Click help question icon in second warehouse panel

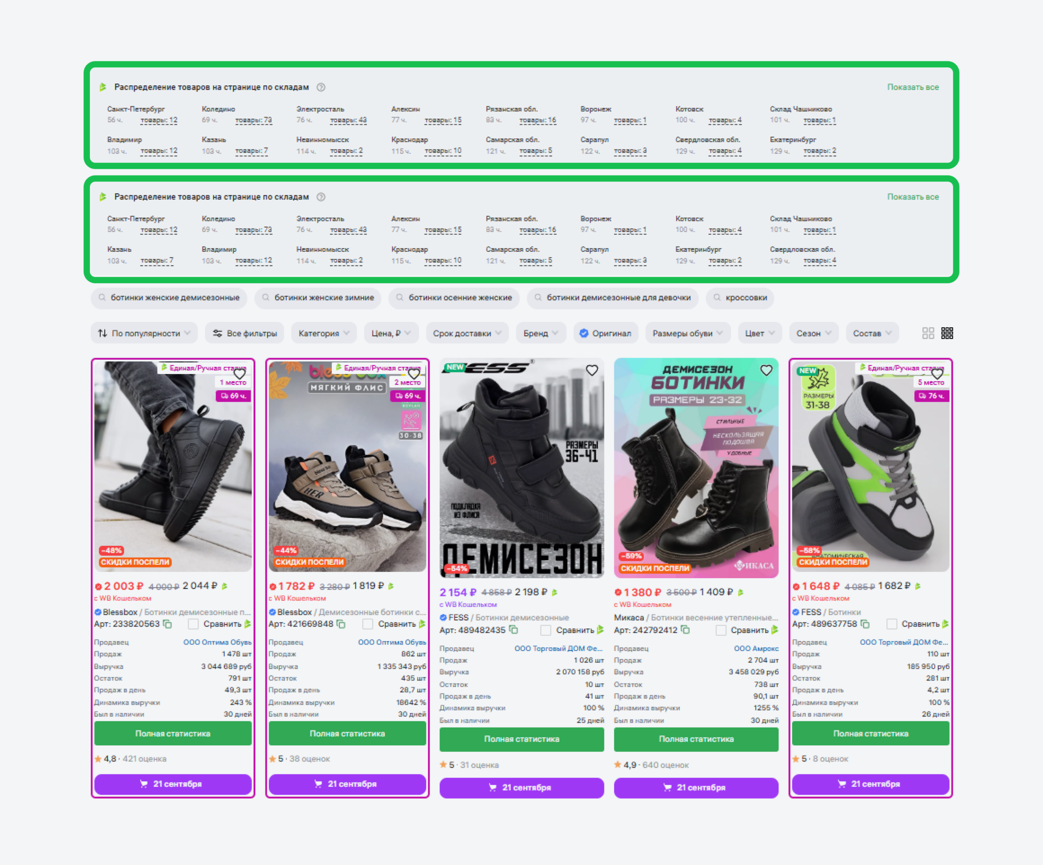[x=321, y=197]
